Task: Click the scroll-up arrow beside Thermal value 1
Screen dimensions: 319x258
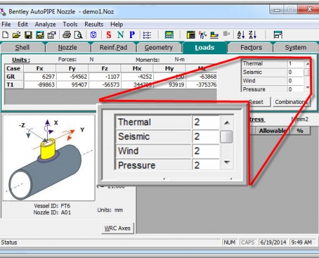Action: click(x=307, y=64)
